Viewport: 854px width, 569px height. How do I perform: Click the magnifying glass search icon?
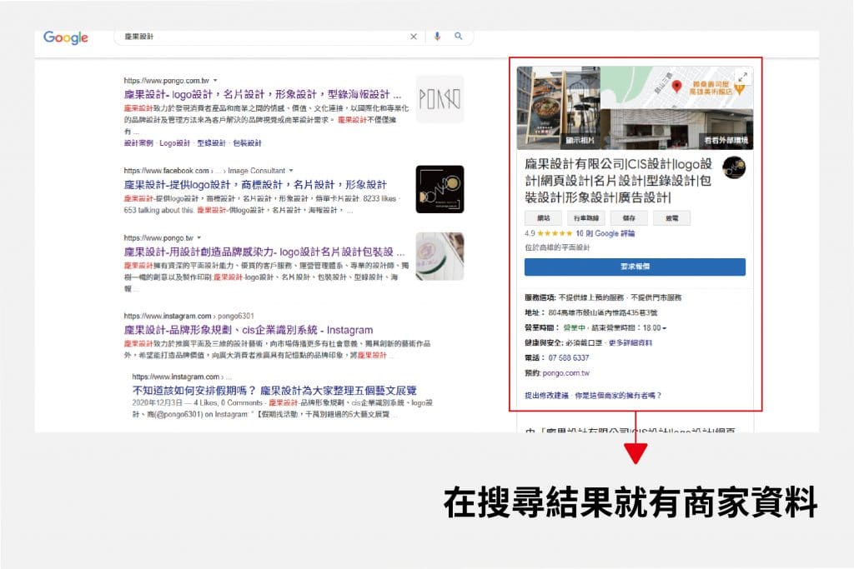[x=457, y=37]
